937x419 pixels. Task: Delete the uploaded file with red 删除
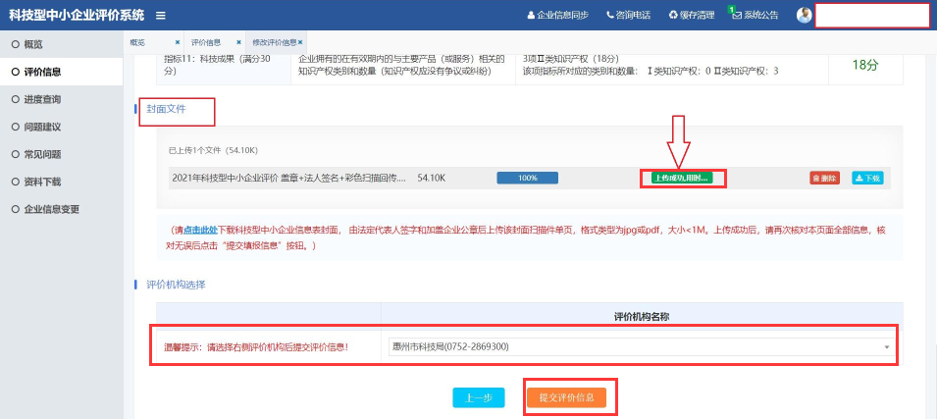[824, 179]
